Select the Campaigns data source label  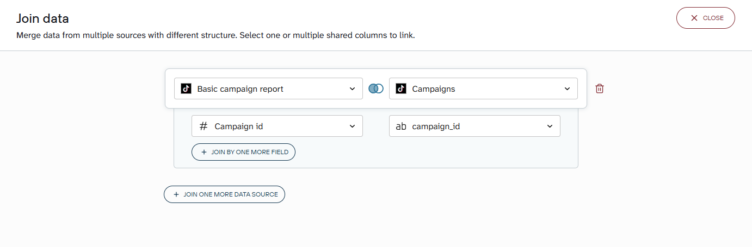(434, 89)
